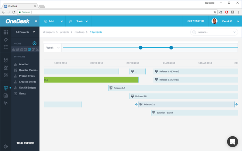Select the OneDesk browser tab
The width and height of the screenshot is (242, 151).
coord(20,6)
